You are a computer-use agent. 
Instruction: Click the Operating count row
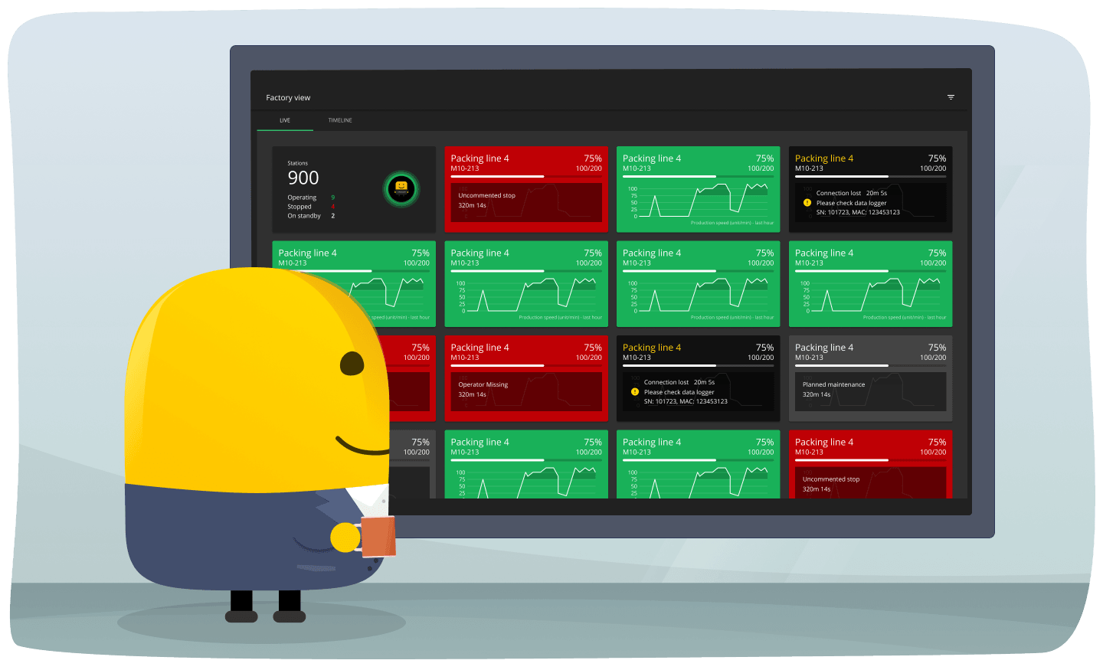pos(311,198)
